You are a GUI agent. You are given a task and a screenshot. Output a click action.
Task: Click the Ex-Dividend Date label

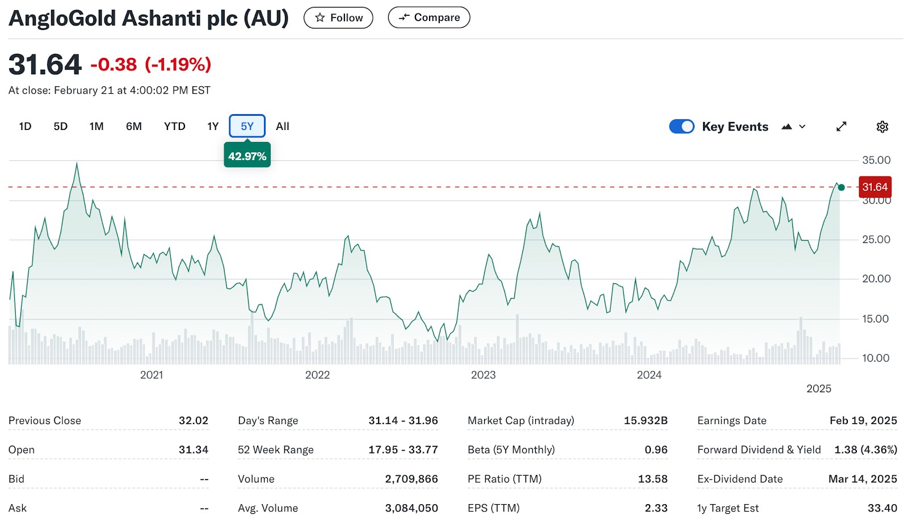pyautogui.click(x=740, y=479)
